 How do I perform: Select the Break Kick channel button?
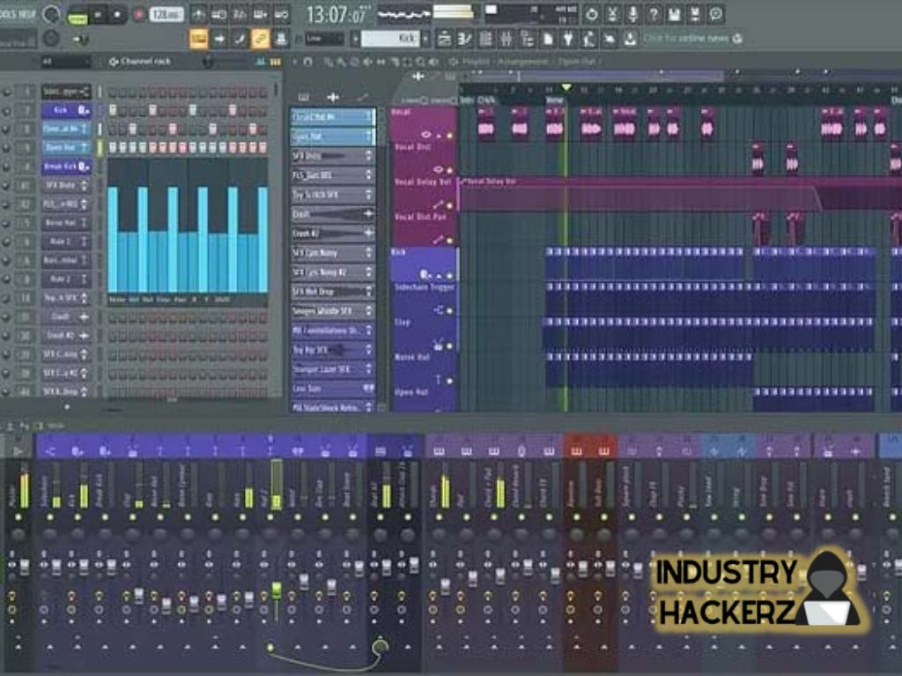point(66,167)
